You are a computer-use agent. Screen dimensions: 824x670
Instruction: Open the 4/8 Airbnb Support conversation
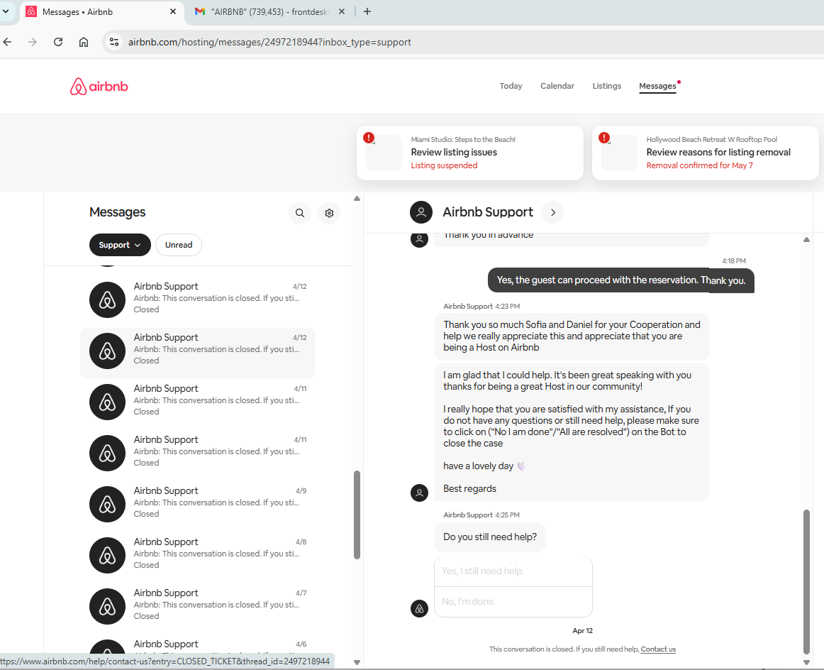pyautogui.click(x=198, y=555)
